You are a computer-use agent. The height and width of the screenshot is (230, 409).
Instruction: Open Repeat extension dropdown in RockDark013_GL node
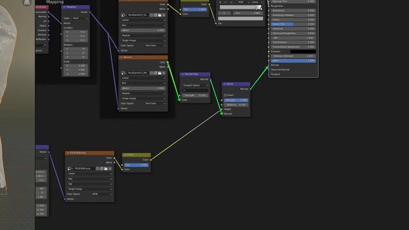click(x=143, y=36)
